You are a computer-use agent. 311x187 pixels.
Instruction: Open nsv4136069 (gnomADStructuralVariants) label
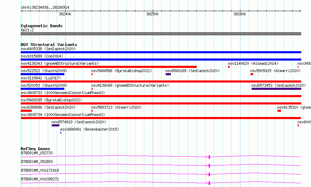coord(130,85)
